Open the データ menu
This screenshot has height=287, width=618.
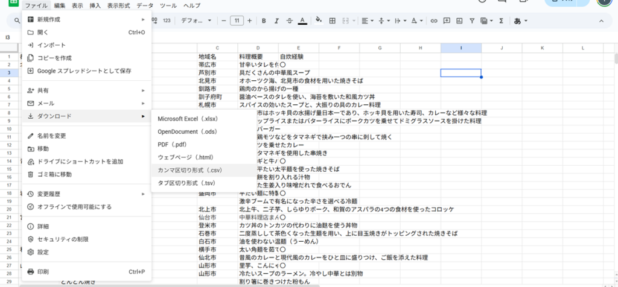(x=145, y=5)
